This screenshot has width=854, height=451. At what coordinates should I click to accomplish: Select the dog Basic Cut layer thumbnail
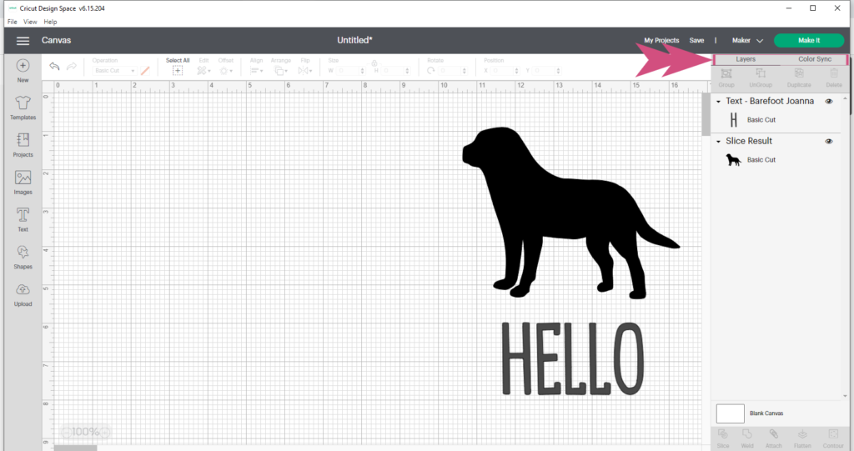click(733, 159)
